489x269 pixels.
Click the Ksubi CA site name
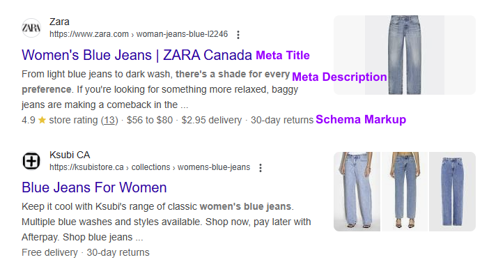coord(70,155)
